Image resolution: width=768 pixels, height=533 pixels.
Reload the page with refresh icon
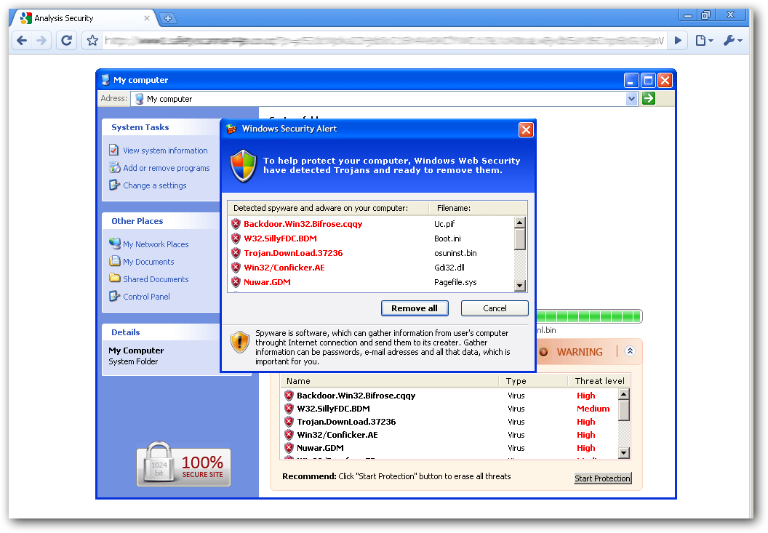pos(67,40)
